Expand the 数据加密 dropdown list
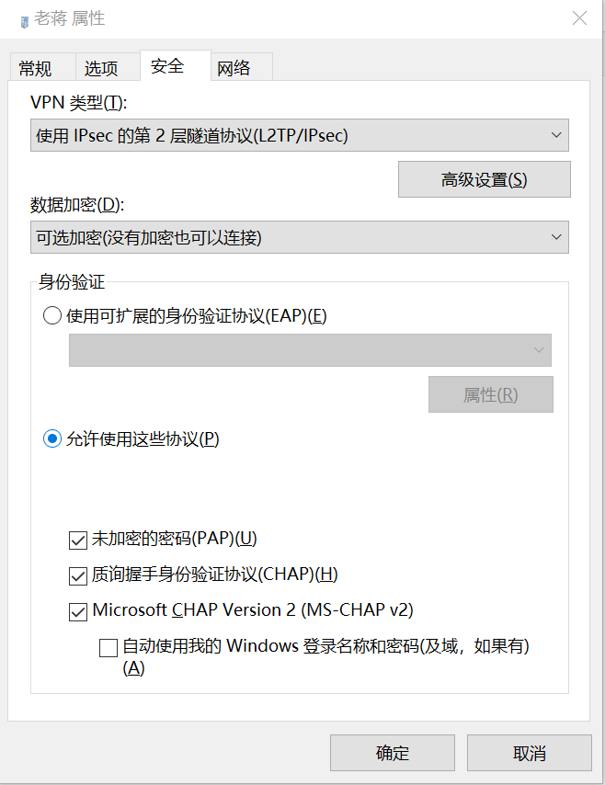Viewport: 605px width, 785px height. pos(559,237)
